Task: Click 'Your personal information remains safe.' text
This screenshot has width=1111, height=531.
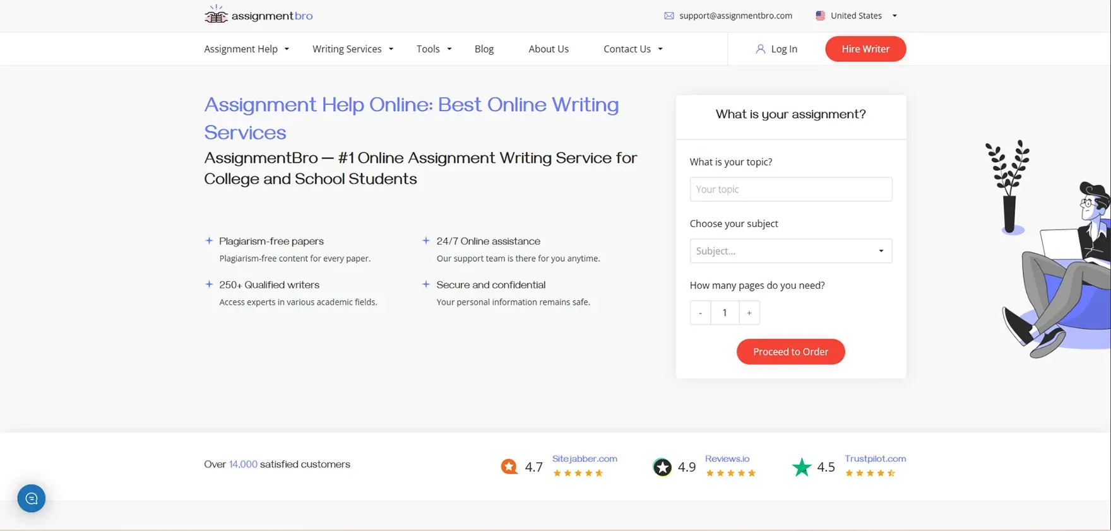Action: 513,302
